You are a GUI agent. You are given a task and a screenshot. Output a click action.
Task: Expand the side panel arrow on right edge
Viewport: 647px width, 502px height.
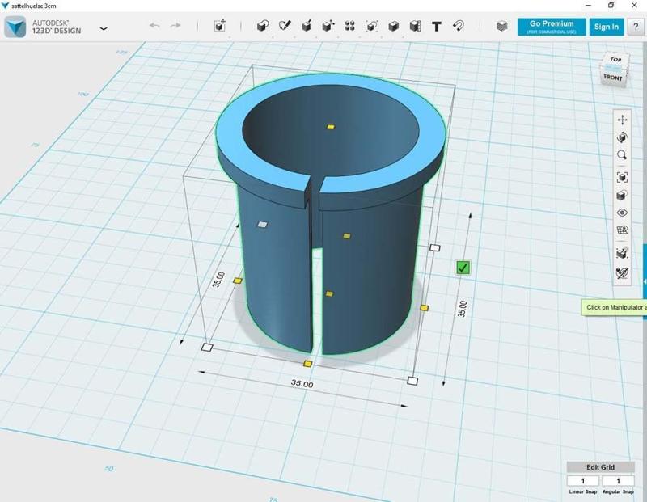(644, 281)
